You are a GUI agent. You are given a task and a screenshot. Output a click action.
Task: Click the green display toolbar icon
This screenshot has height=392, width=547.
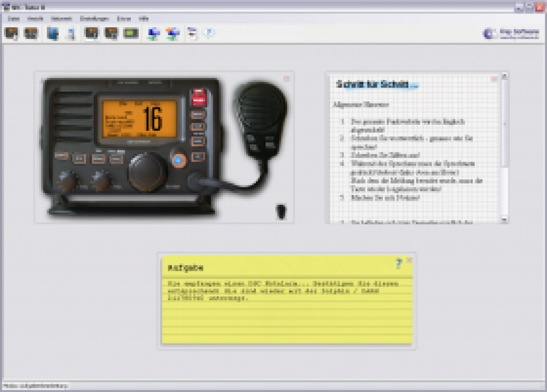131,34
